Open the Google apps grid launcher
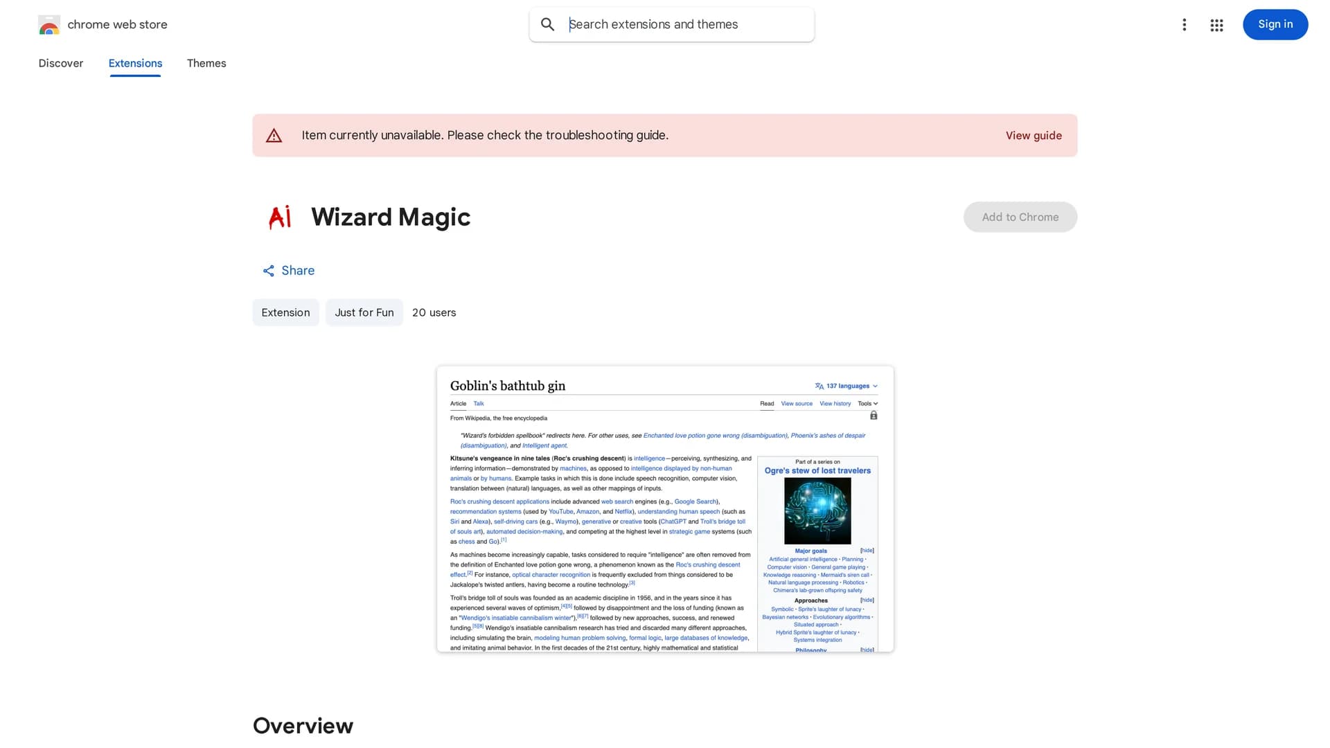Viewport: 1330px width, 748px height. point(1217,25)
